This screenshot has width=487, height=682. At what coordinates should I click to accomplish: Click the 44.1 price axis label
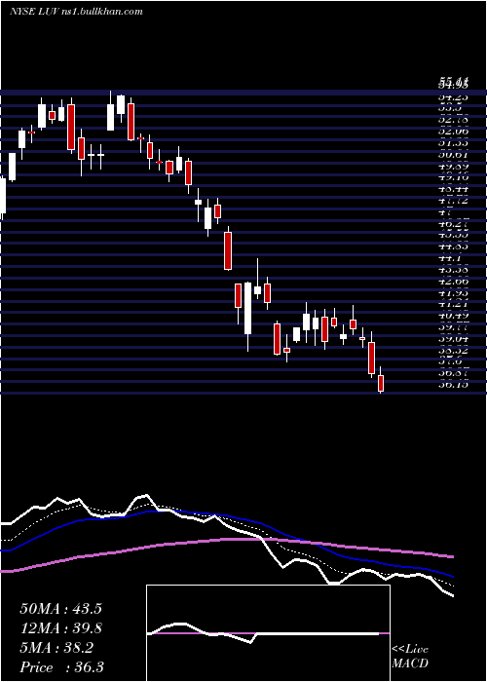coord(450,258)
